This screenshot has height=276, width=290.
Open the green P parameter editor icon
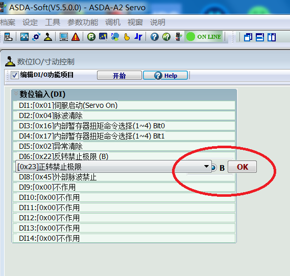pos(91,37)
